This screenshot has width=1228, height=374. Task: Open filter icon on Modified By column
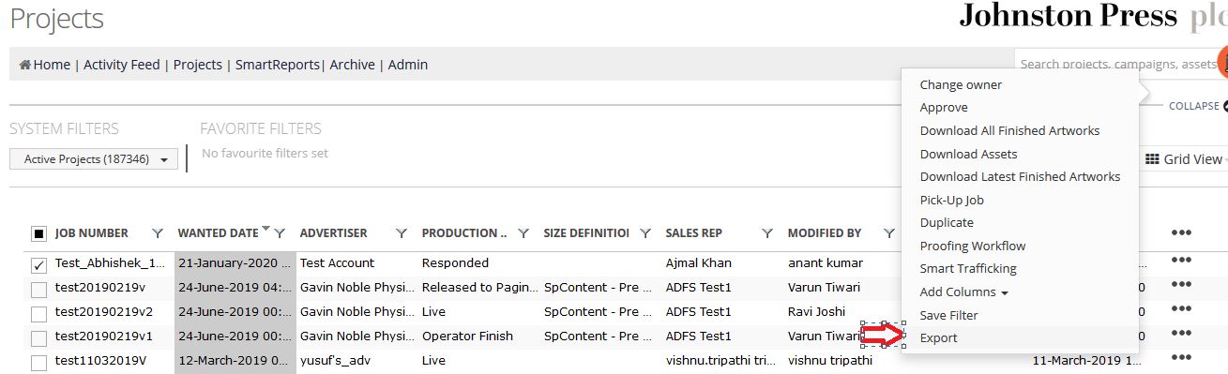pos(889,233)
